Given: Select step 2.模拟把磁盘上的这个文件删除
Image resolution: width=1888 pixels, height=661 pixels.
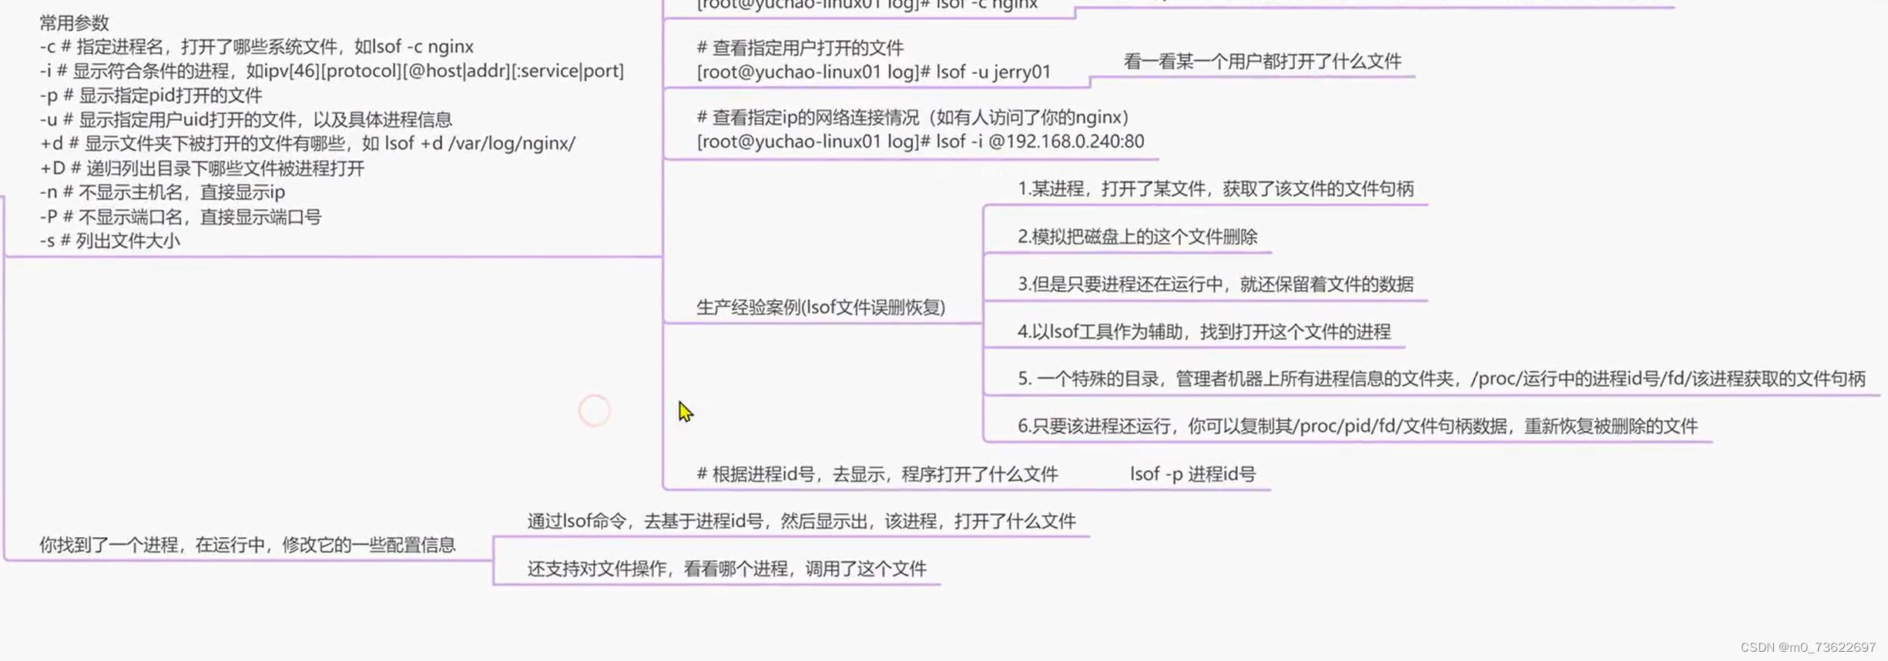Looking at the screenshot, I should pyautogui.click(x=1137, y=236).
